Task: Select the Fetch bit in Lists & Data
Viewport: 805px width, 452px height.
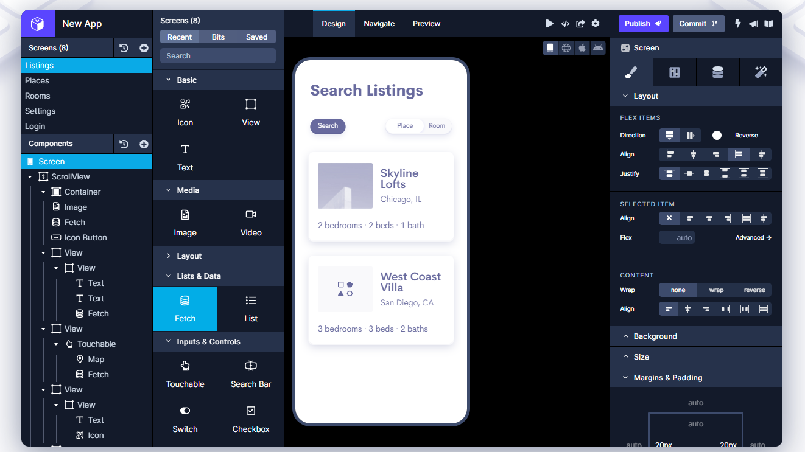Action: 185,308
